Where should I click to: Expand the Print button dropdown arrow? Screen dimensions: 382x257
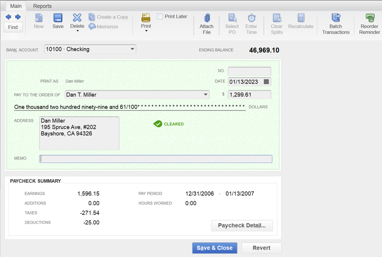(146, 31)
